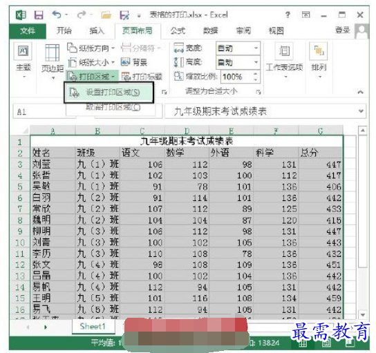Click the 登录 sign-in link

342,30
